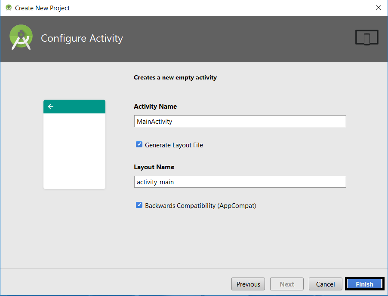Close the Create New Project dialog
This screenshot has width=388, height=296.
tap(378, 8)
